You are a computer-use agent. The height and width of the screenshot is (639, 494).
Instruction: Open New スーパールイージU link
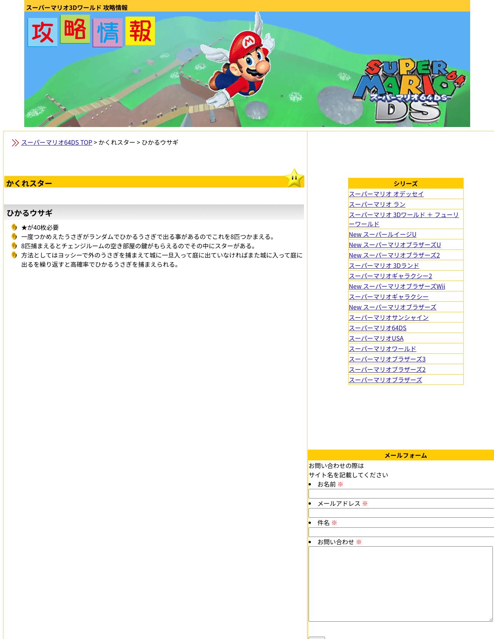(x=382, y=234)
